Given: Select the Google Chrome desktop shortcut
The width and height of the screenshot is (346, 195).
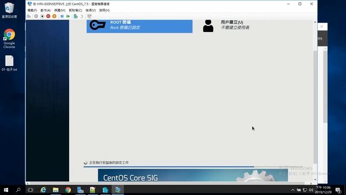Looking at the screenshot, I should point(9,38).
